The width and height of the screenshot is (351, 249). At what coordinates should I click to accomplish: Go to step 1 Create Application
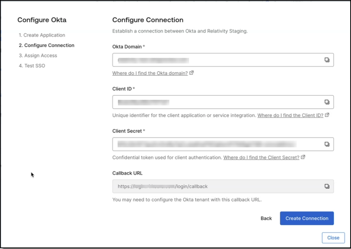pos(42,35)
